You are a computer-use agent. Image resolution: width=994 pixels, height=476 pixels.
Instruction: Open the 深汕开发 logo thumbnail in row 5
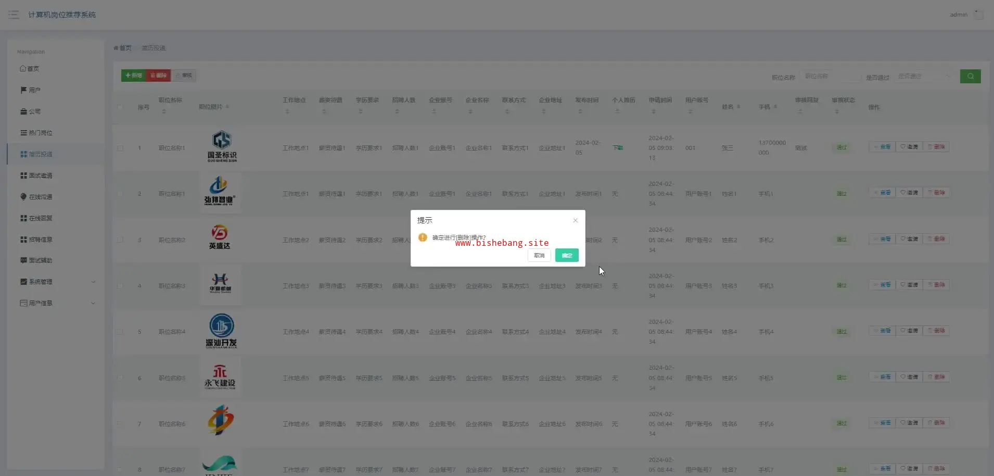point(221,331)
